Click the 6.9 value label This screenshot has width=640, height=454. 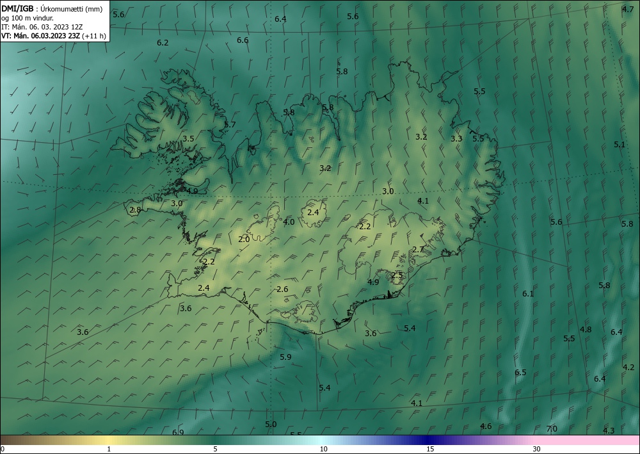[x=178, y=432]
